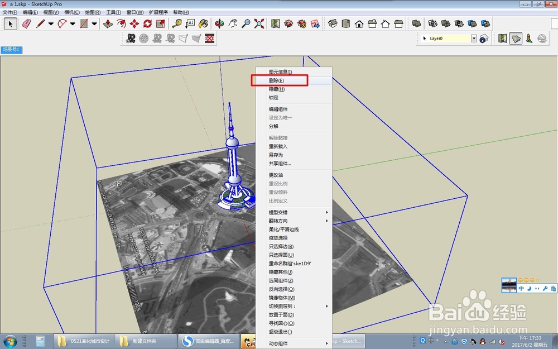
Task: Click the Photo Textures figure icon
Action: pos(529,39)
